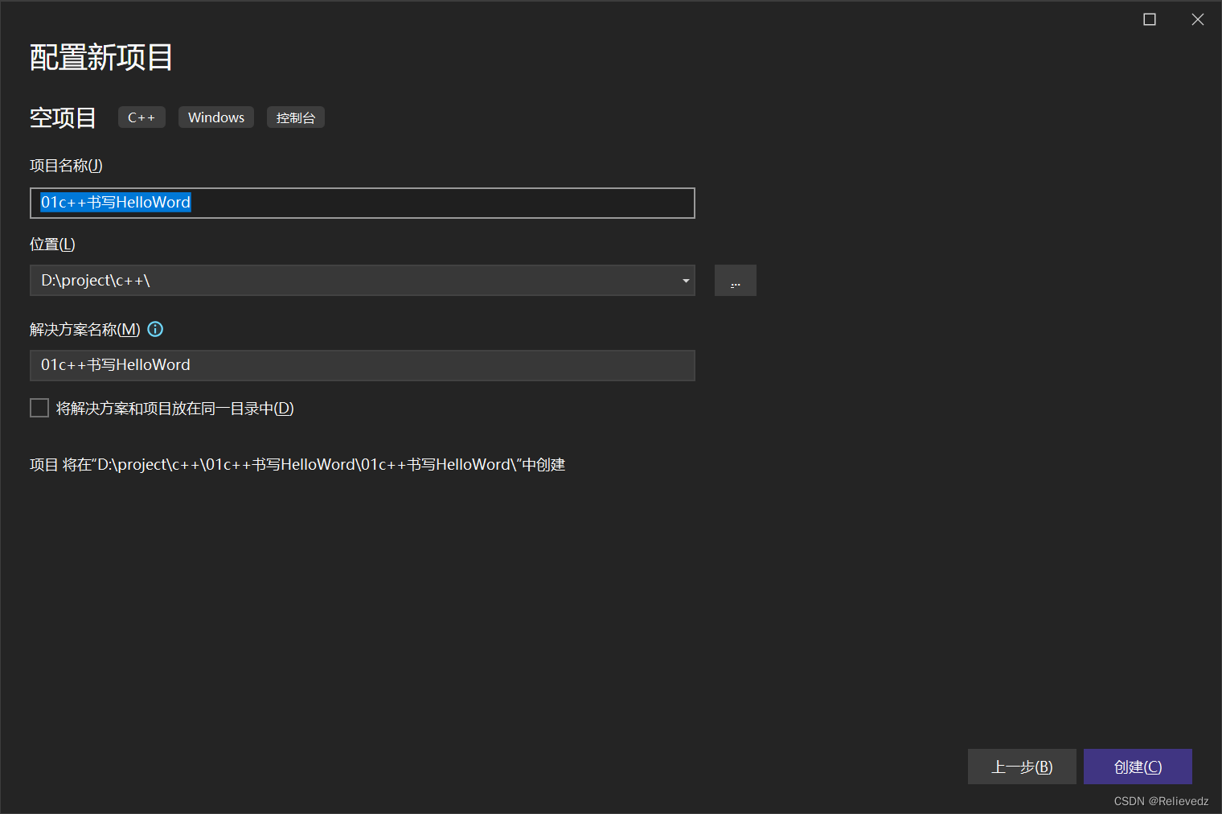Go back with the 上一步(B) button

[x=1022, y=767]
